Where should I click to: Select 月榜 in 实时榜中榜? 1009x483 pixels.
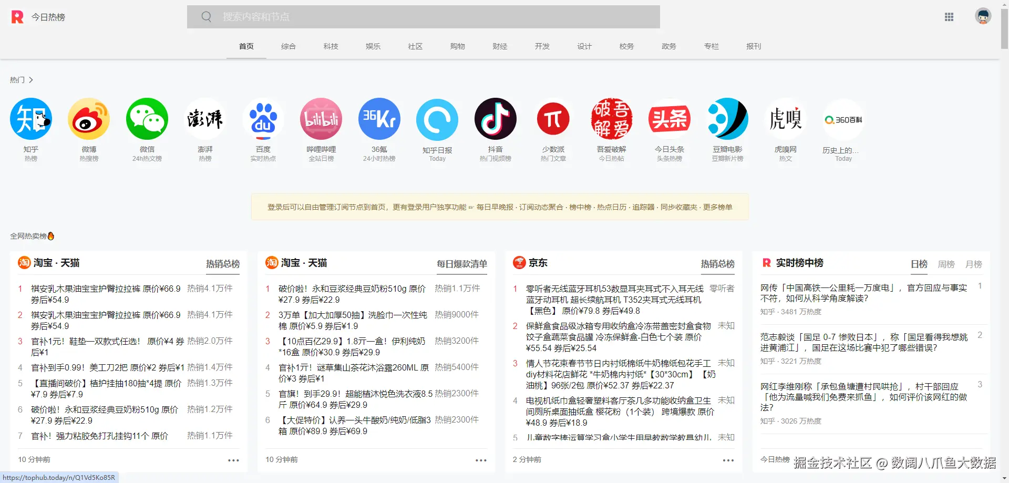tap(974, 264)
